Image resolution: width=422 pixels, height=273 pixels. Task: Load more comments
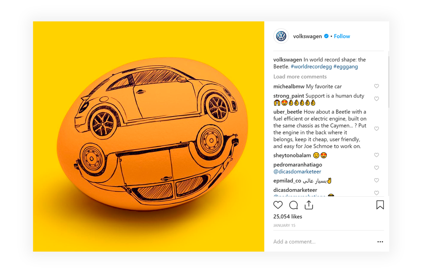(x=300, y=77)
